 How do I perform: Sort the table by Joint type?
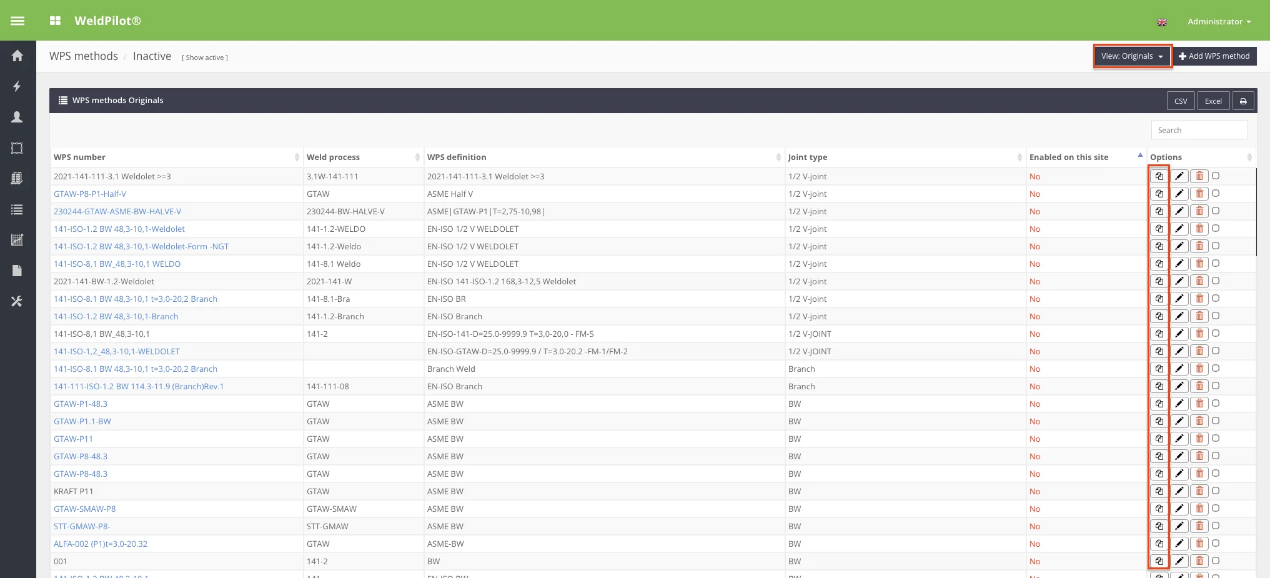tap(905, 157)
